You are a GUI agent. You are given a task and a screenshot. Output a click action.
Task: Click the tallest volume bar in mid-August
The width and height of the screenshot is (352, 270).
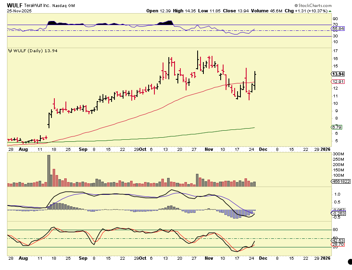pyautogui.click(x=49, y=171)
